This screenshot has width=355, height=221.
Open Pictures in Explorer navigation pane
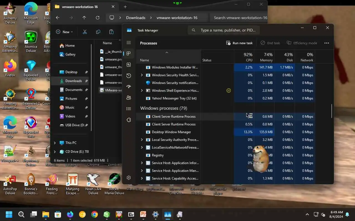[x=71, y=99]
